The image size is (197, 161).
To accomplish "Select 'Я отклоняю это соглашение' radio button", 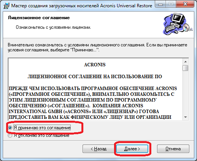I will tap(10, 135).
